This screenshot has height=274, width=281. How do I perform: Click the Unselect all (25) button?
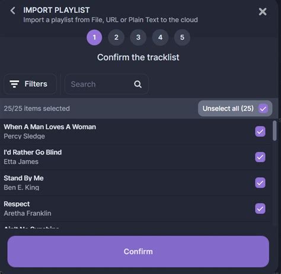(x=235, y=108)
